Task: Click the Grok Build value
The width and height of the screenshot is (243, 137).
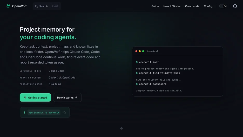Action: tap(55, 84)
